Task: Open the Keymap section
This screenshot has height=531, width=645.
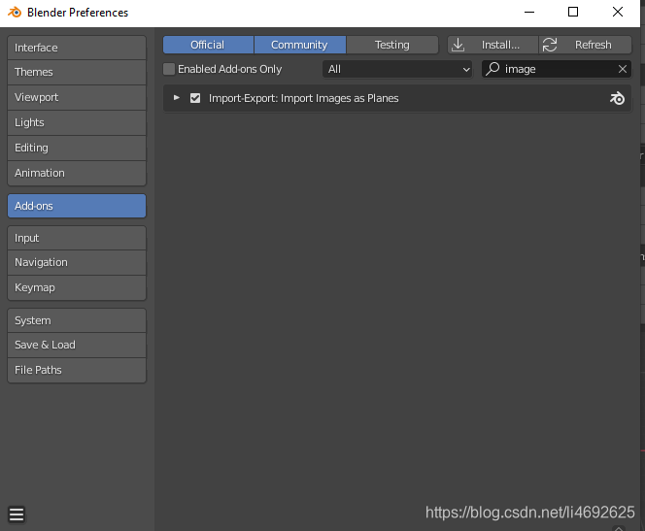Action: click(77, 287)
